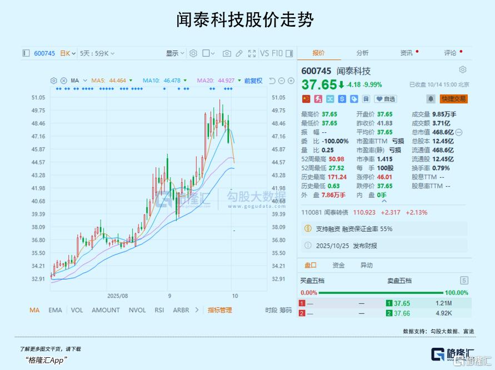495x370 pixels.
Task: Zoom in chart with plus icon
Action: (x=291, y=81)
